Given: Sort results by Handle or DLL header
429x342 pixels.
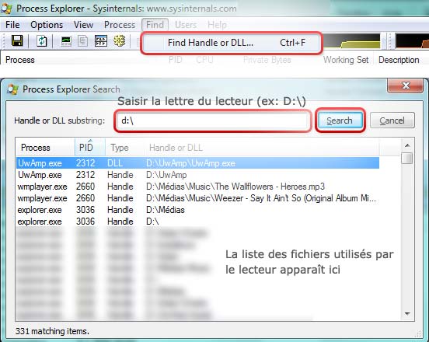Looking at the screenshot, I should 261,148.
